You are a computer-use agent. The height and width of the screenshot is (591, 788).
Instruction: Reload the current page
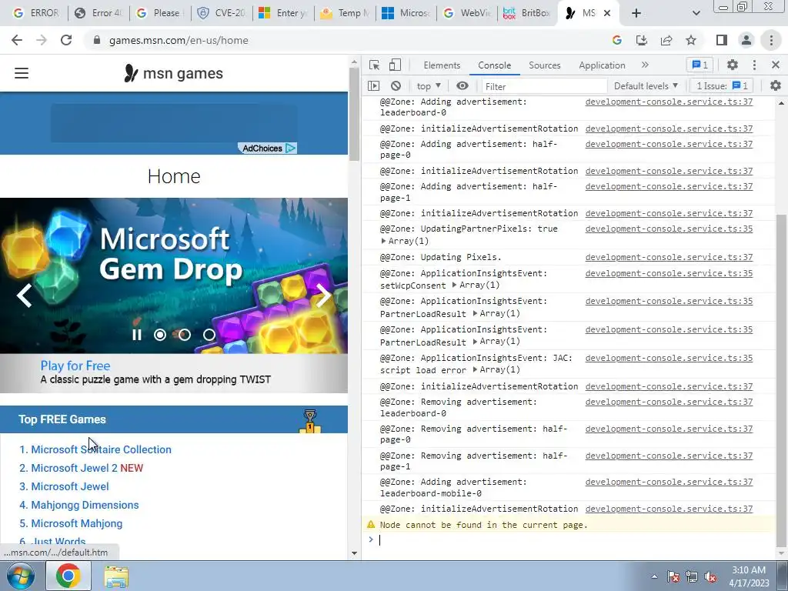click(66, 40)
